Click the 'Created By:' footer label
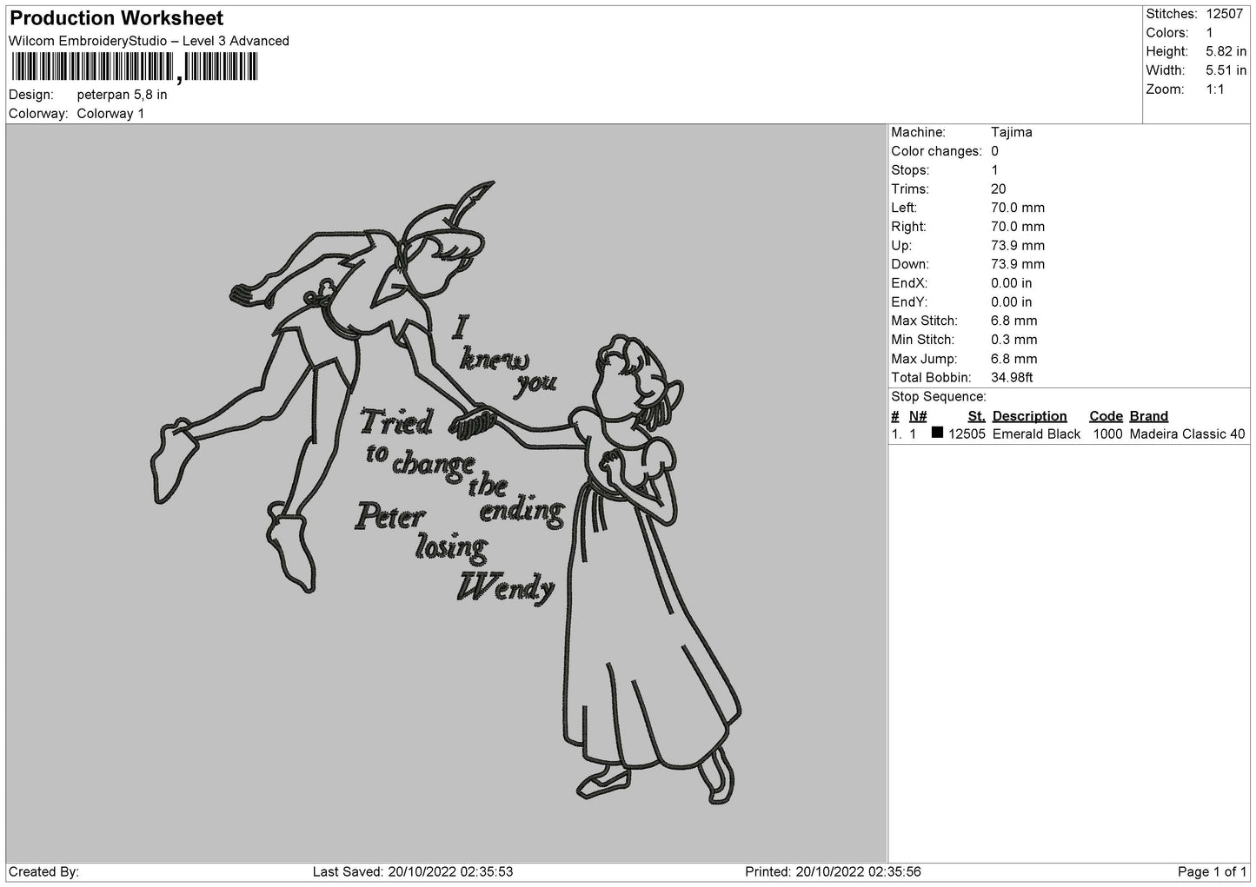 (44, 872)
